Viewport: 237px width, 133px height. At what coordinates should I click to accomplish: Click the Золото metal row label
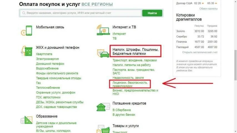180,31
